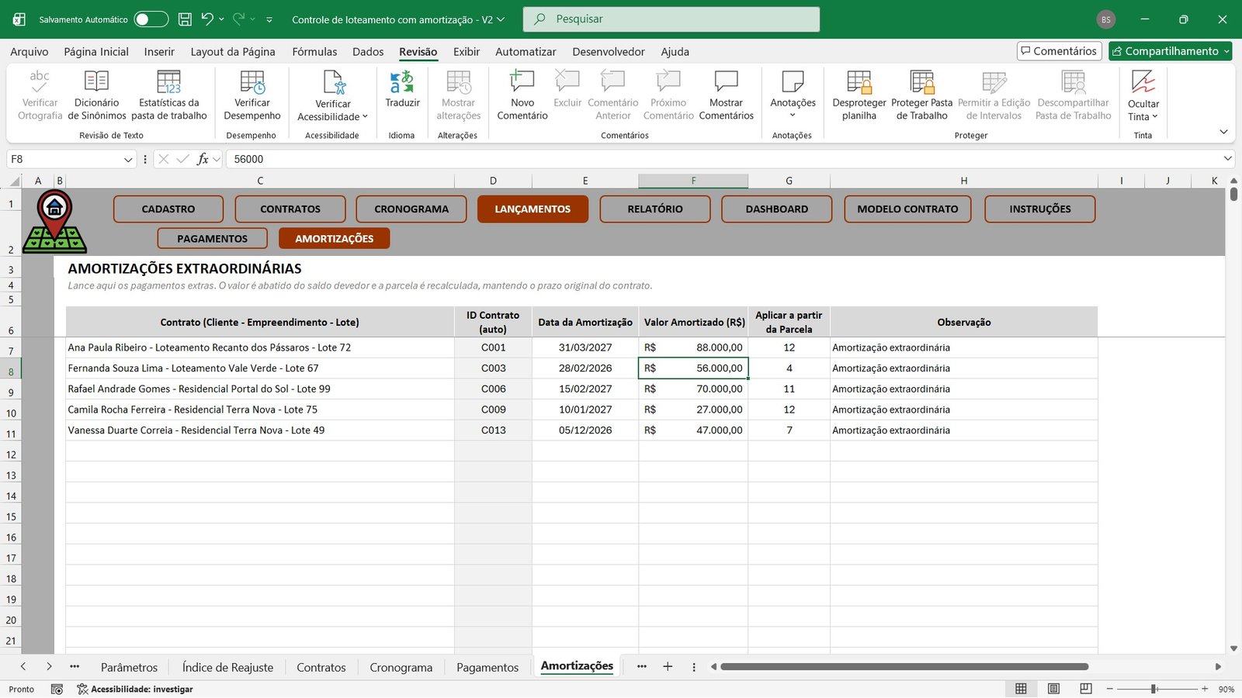Click the RELATÓRIO navigation button
Viewport: 1242px width, 698px height.
655,209
